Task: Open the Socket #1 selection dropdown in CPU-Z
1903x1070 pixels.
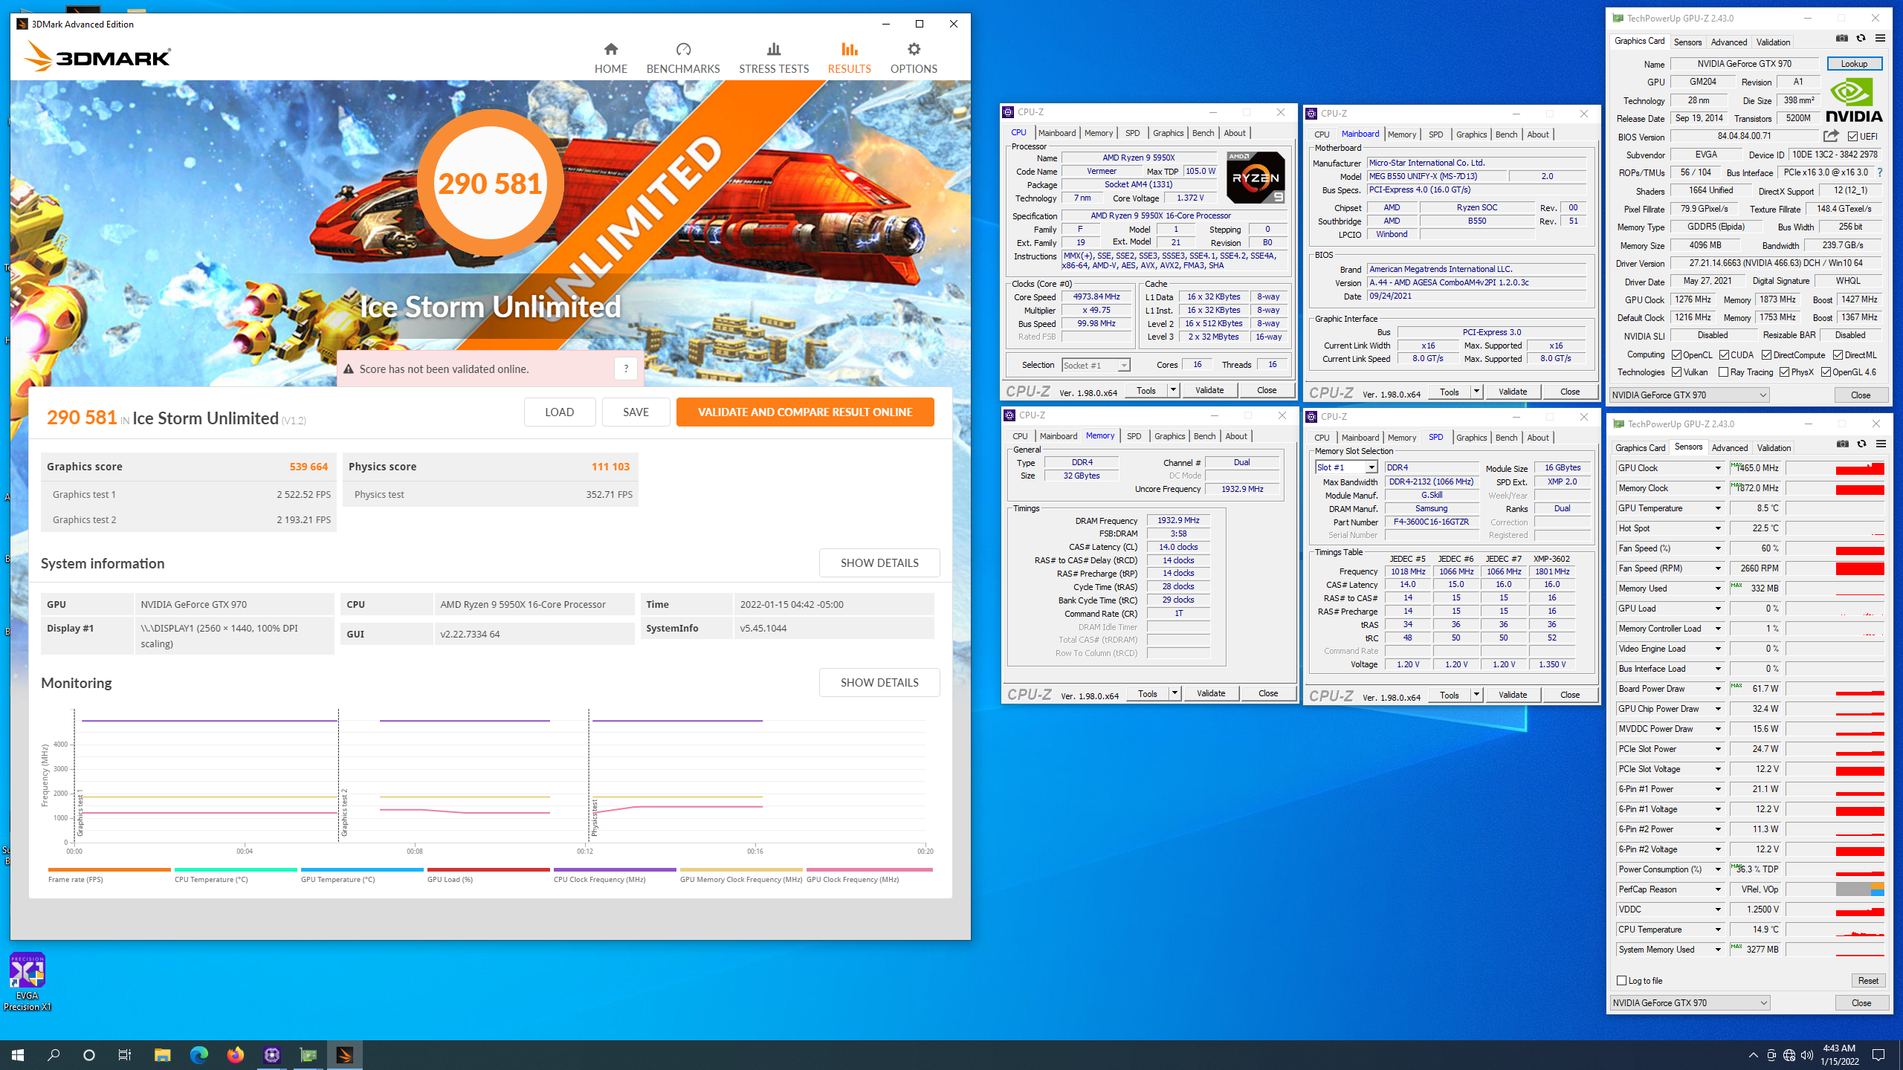Action: pyautogui.click(x=1096, y=365)
